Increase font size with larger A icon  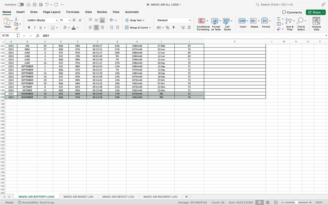click(x=74, y=20)
